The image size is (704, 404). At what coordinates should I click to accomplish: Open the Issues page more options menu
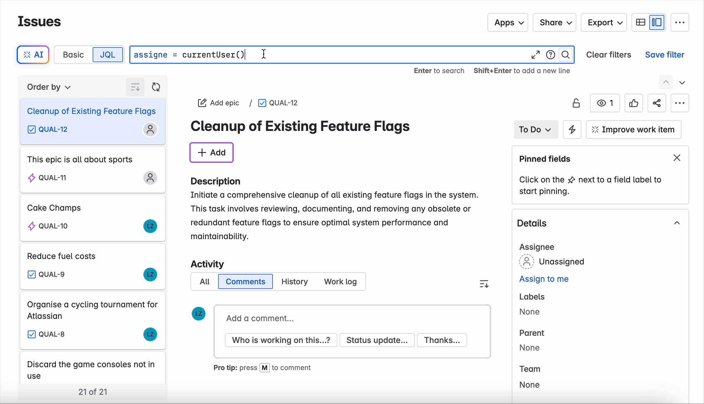tap(680, 22)
